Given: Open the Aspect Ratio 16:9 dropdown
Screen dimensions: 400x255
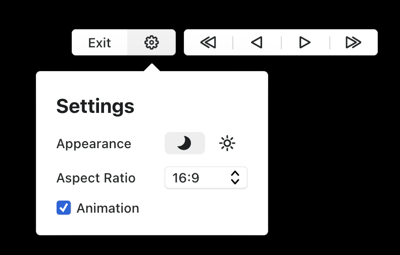Looking at the screenshot, I should click(206, 177).
